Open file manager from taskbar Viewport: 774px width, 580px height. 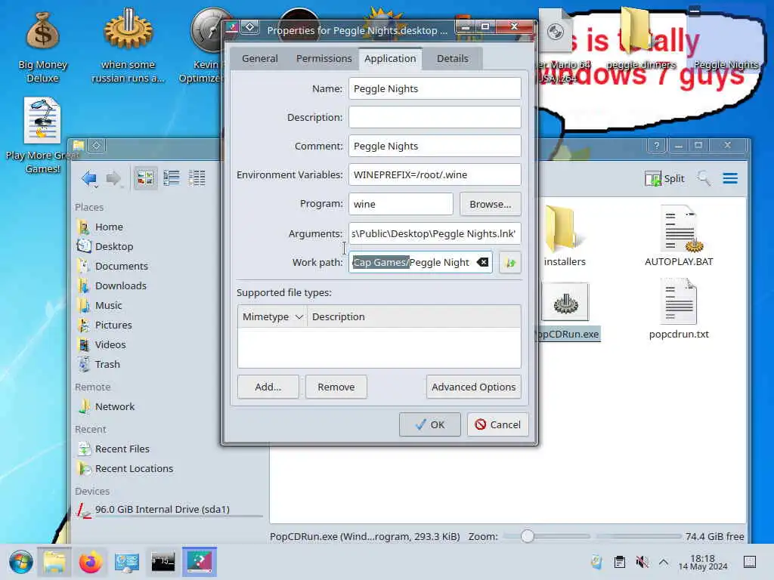(x=54, y=562)
